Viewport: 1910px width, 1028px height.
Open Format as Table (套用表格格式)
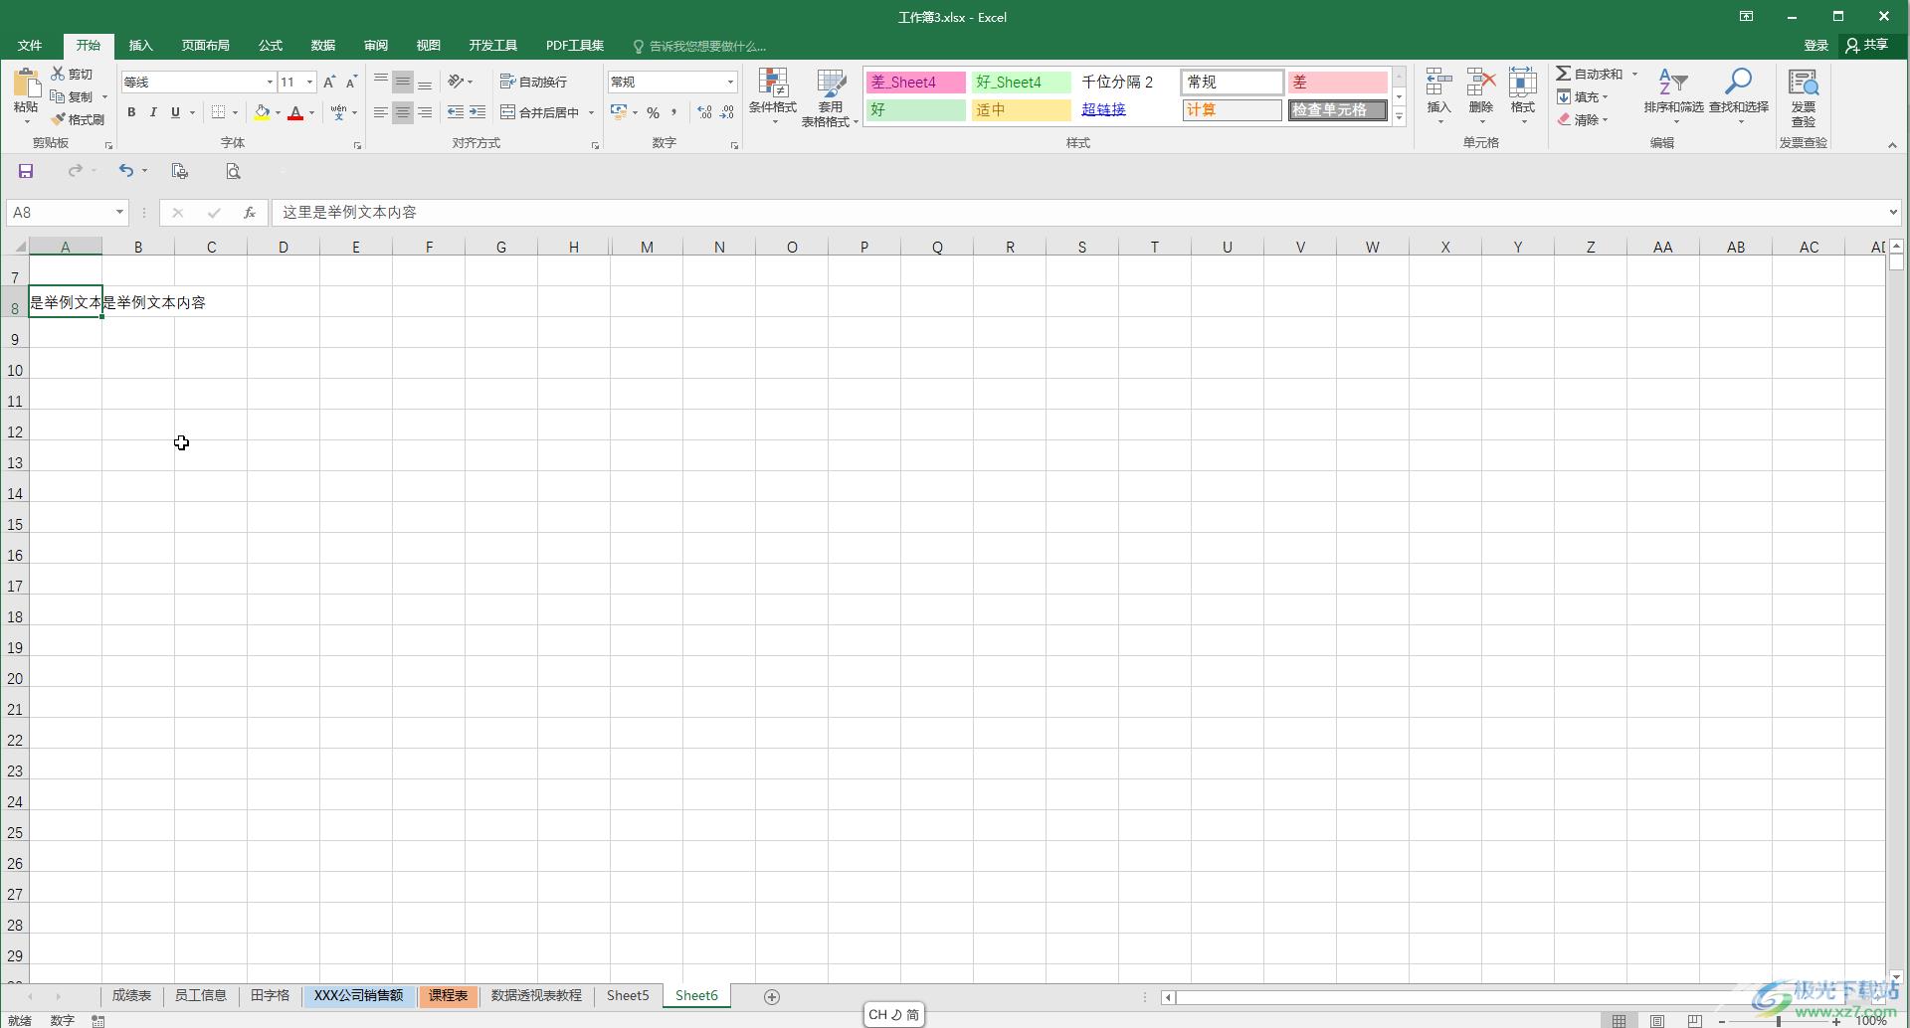pyautogui.click(x=830, y=97)
